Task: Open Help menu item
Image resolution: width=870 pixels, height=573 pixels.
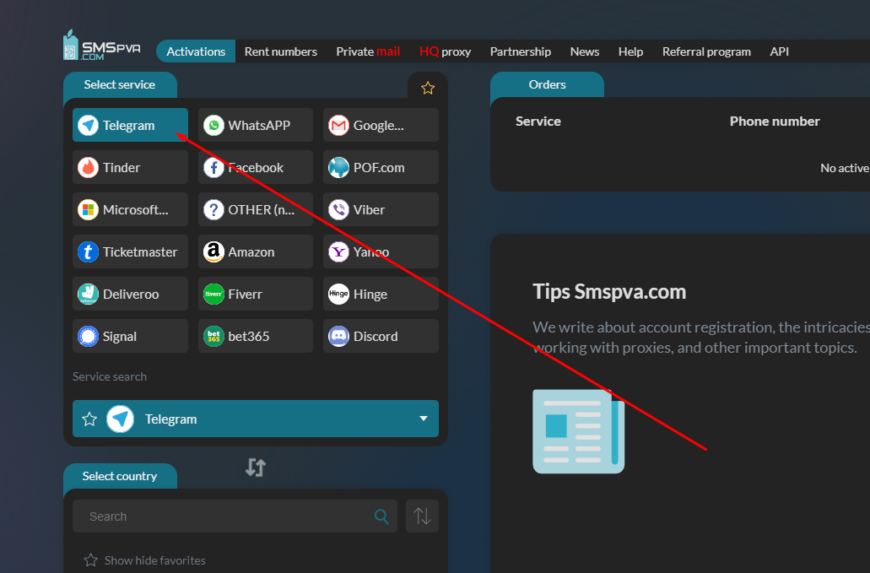Action: [631, 51]
